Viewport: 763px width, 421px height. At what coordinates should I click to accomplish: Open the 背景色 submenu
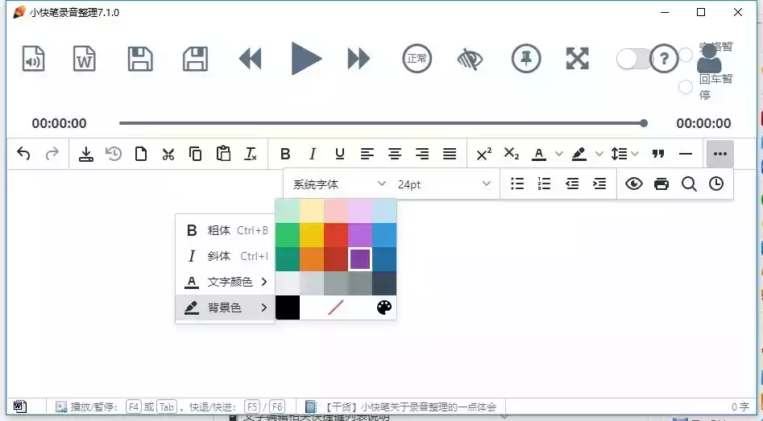click(x=226, y=307)
